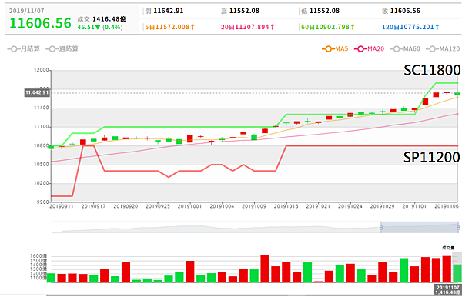The width and height of the screenshot is (462, 297).
Task: Click the 5日11572.008 average value
Action: click(x=169, y=27)
